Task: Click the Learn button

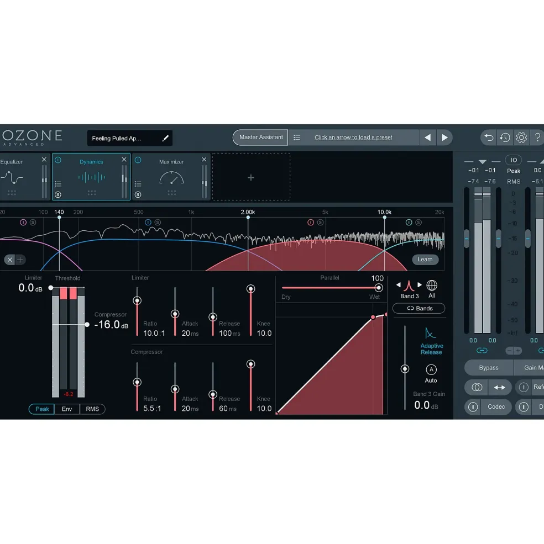Action: pos(425,260)
